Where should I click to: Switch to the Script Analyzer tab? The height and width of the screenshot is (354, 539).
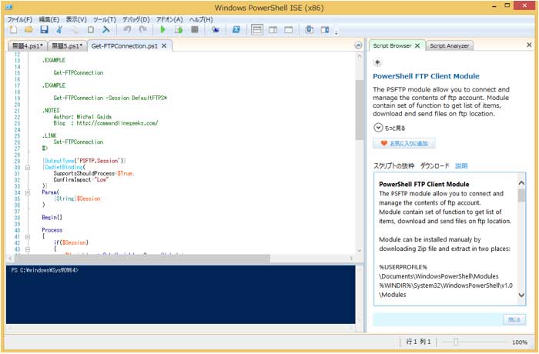pos(449,45)
